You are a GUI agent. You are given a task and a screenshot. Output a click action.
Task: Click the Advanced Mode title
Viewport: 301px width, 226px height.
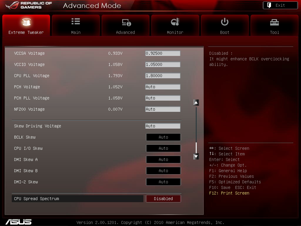(x=92, y=6)
